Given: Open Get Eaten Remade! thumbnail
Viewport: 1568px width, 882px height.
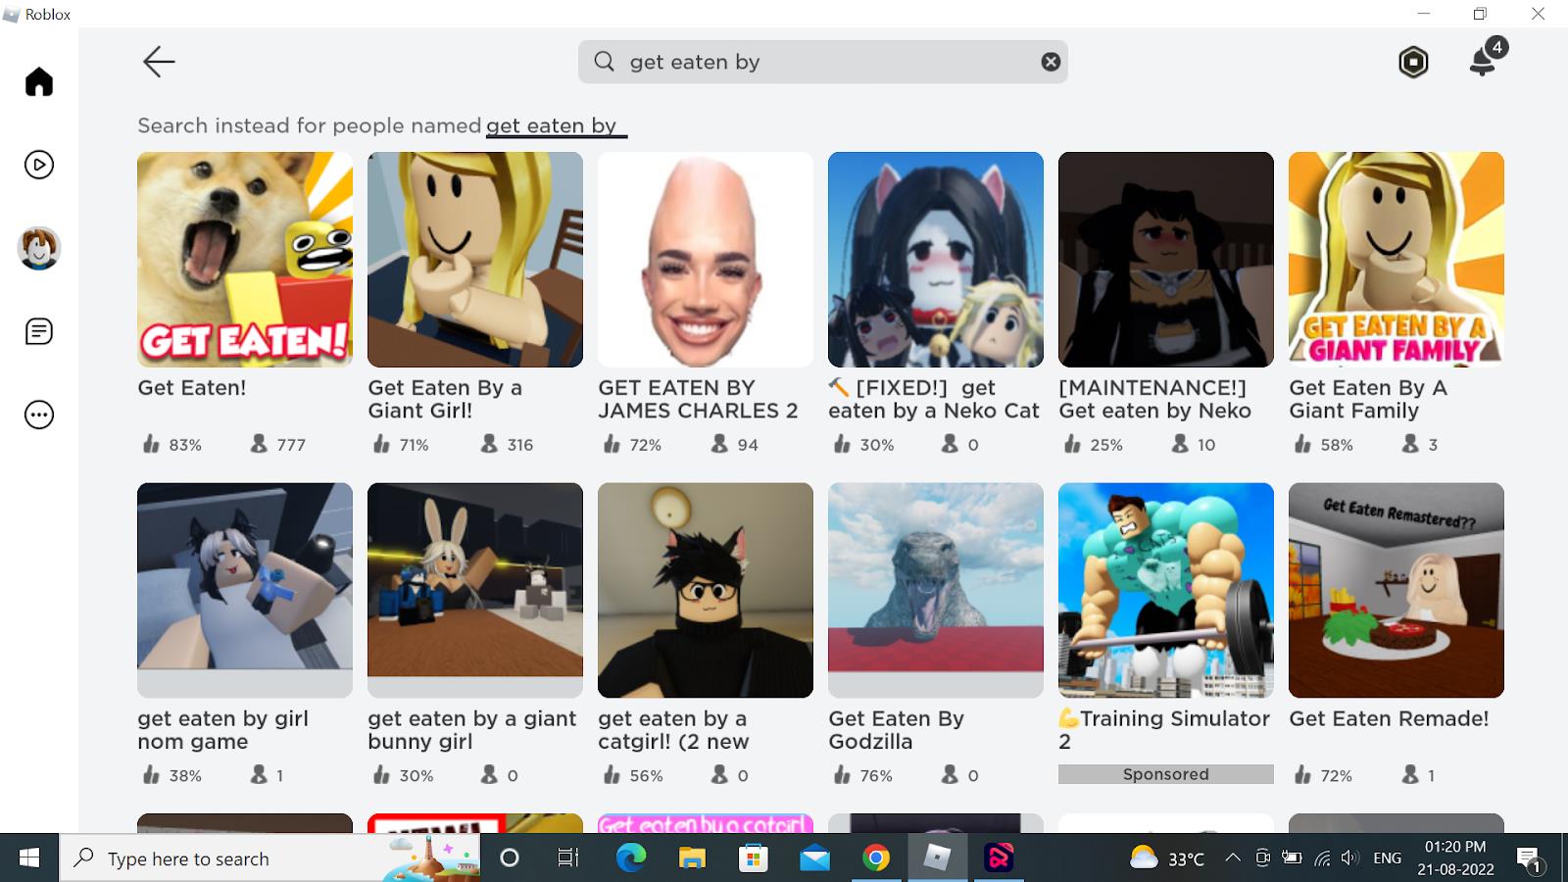Looking at the screenshot, I should (x=1396, y=590).
